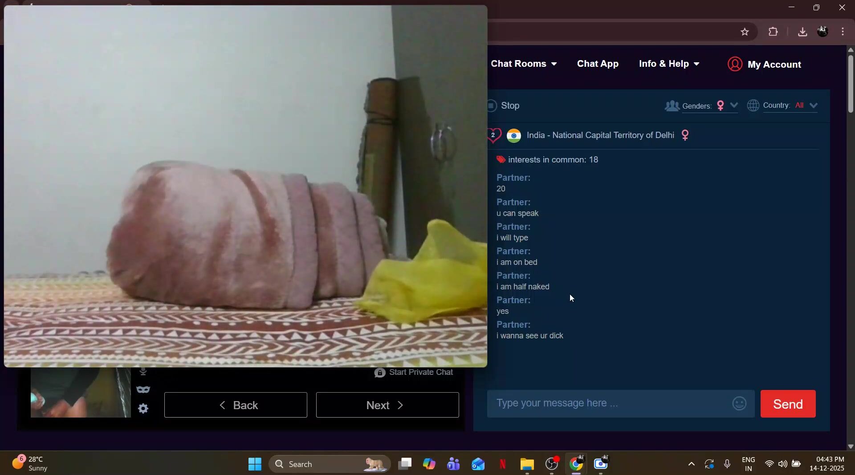855x475 pixels.
Task: Click the India flag icon
Action: tap(513, 135)
